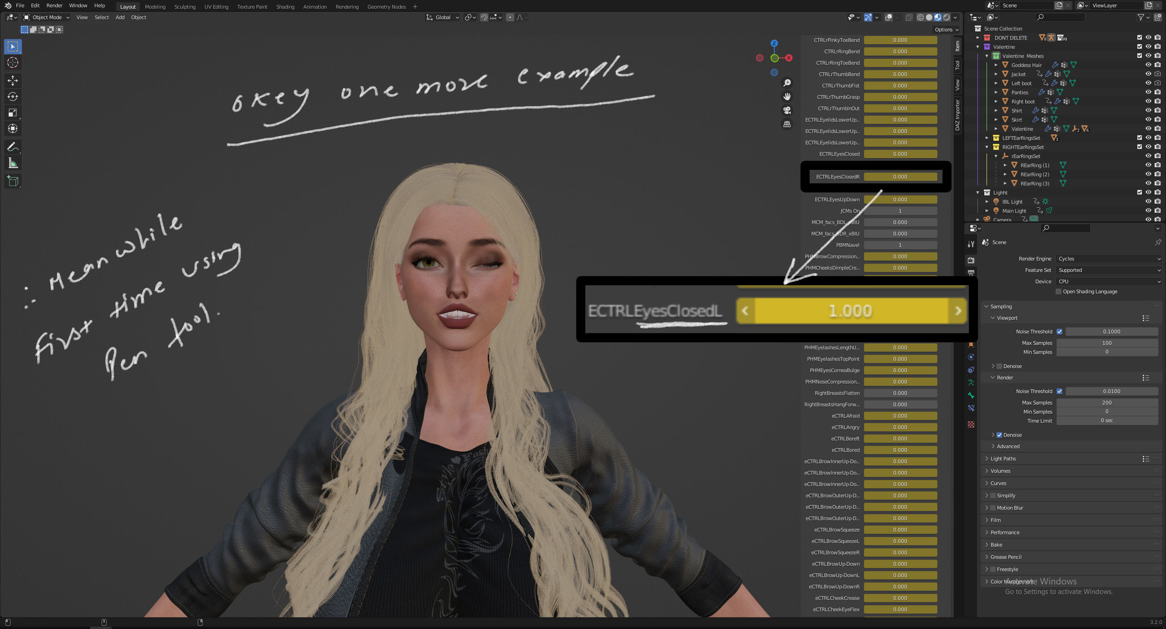This screenshot has height=629, width=1166.
Task: Toggle Viewport Noise Threshold checkbox
Action: tap(1059, 332)
